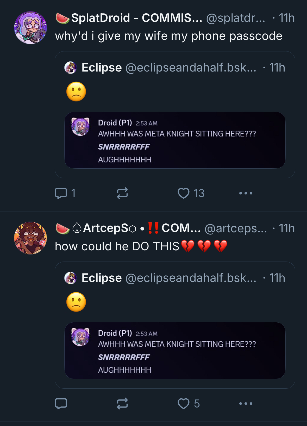Repost SplatDroid's passcode post

[x=122, y=193]
